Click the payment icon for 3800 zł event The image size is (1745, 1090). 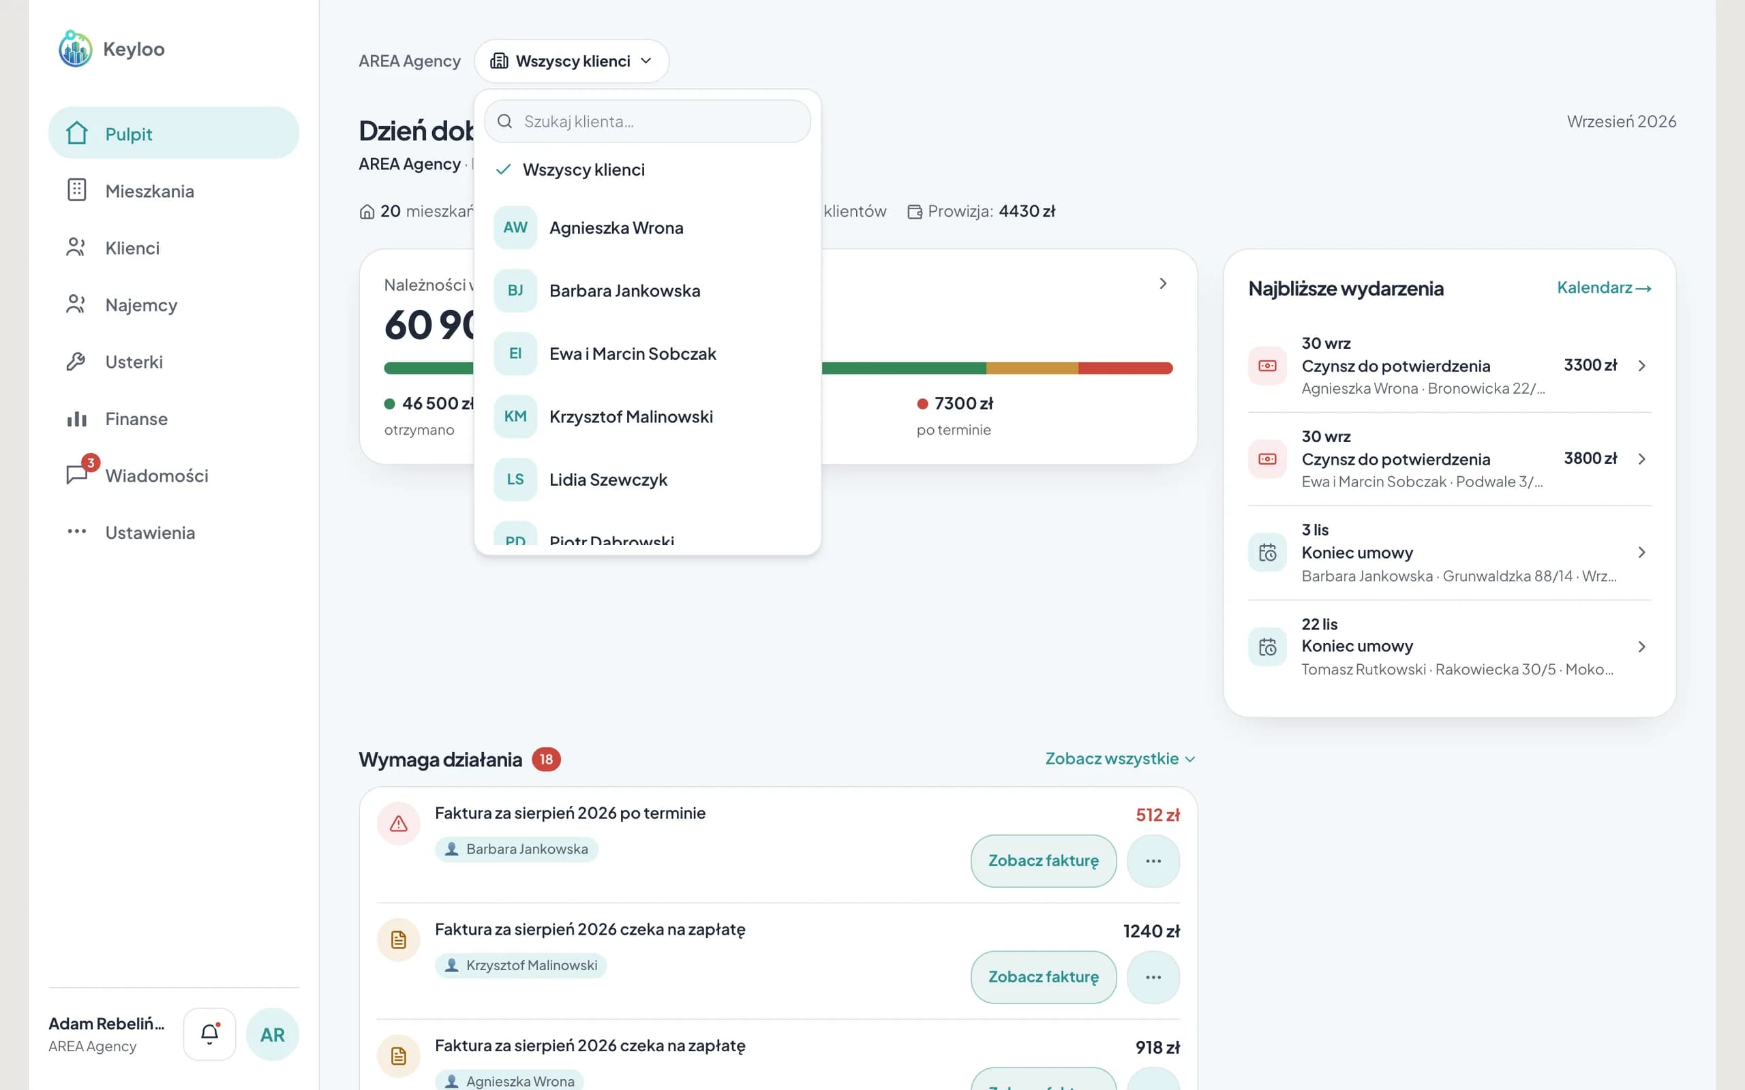1267,458
